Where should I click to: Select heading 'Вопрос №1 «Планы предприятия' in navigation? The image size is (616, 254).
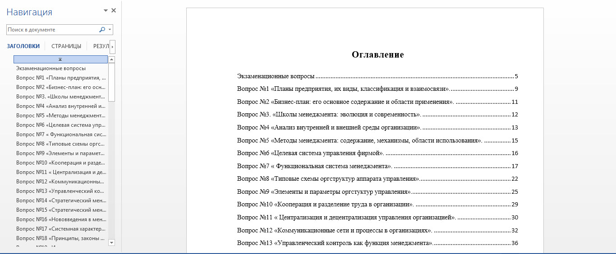(x=61, y=78)
